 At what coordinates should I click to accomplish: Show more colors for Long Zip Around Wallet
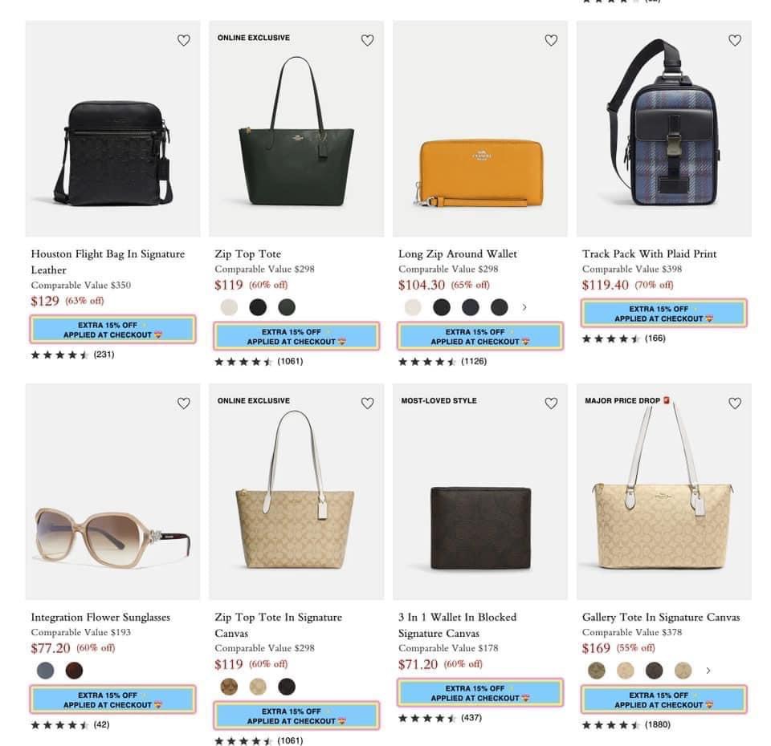(524, 307)
